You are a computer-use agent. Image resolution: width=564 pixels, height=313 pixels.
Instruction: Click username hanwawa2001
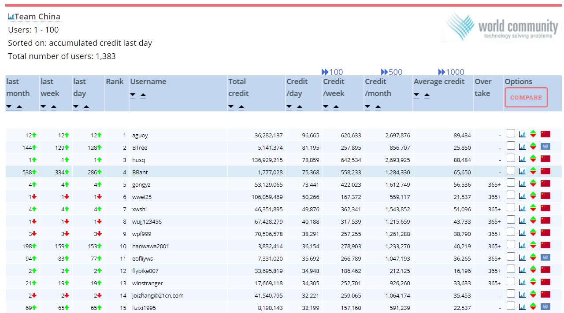coord(151,246)
